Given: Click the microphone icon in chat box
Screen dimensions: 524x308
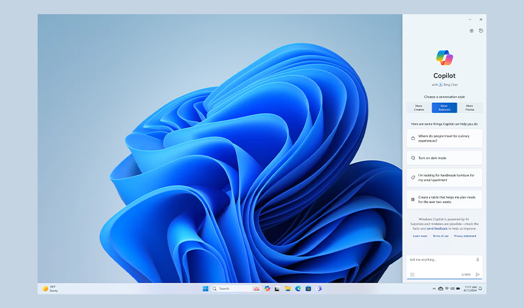Looking at the screenshot, I should 478,259.
